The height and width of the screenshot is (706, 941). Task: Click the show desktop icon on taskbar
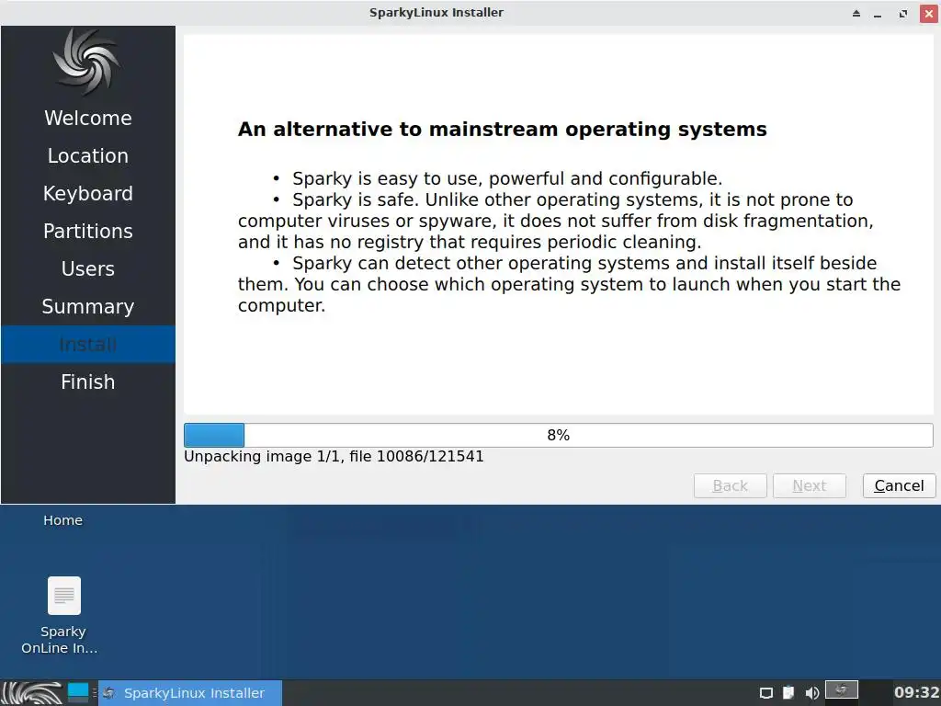(78, 693)
